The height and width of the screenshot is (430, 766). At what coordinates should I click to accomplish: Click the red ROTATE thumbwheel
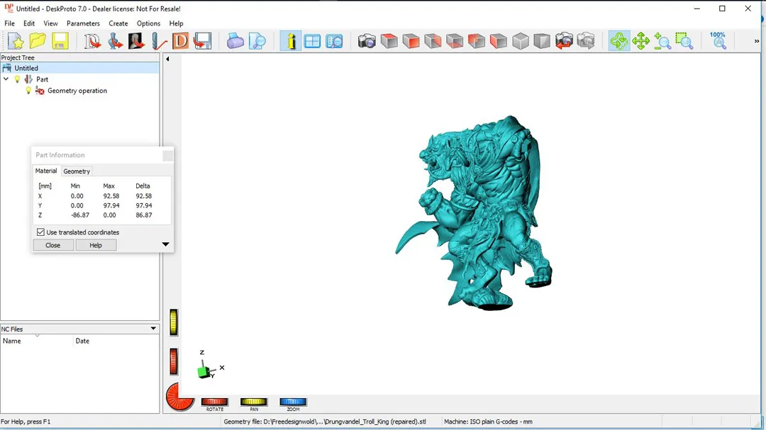click(x=214, y=402)
